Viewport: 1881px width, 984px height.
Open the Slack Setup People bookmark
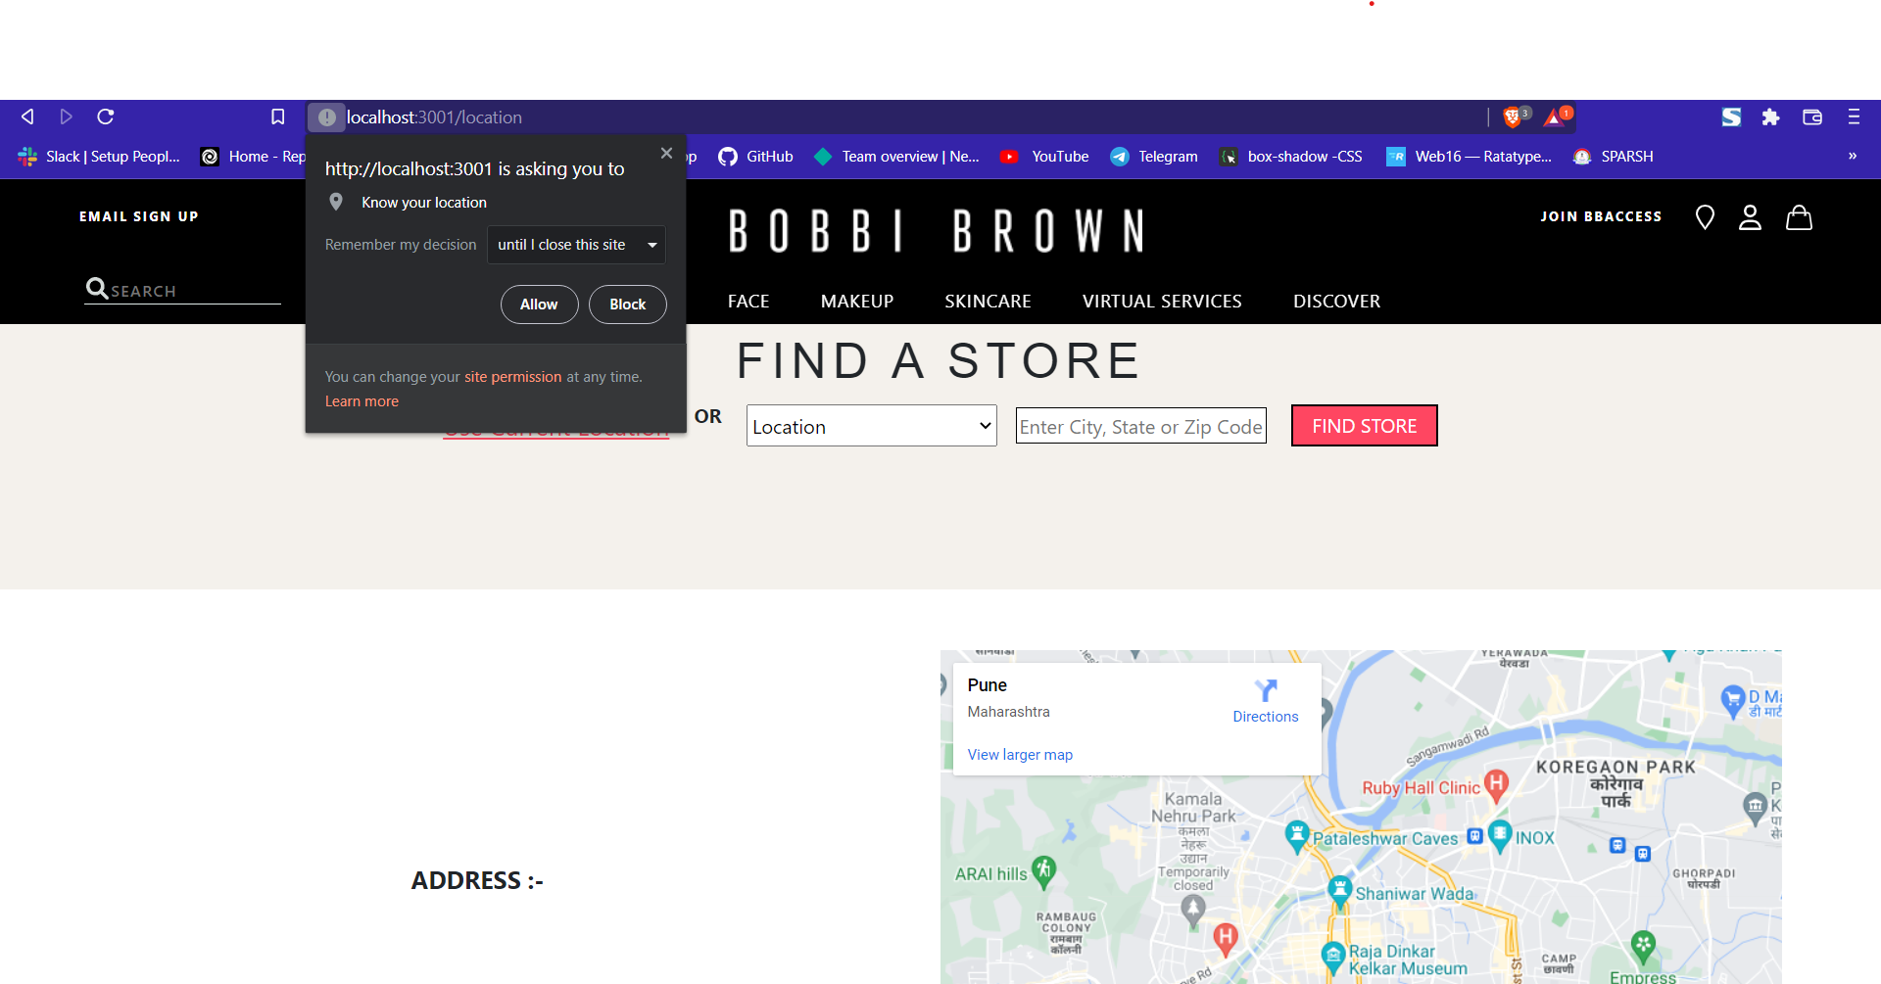click(99, 157)
